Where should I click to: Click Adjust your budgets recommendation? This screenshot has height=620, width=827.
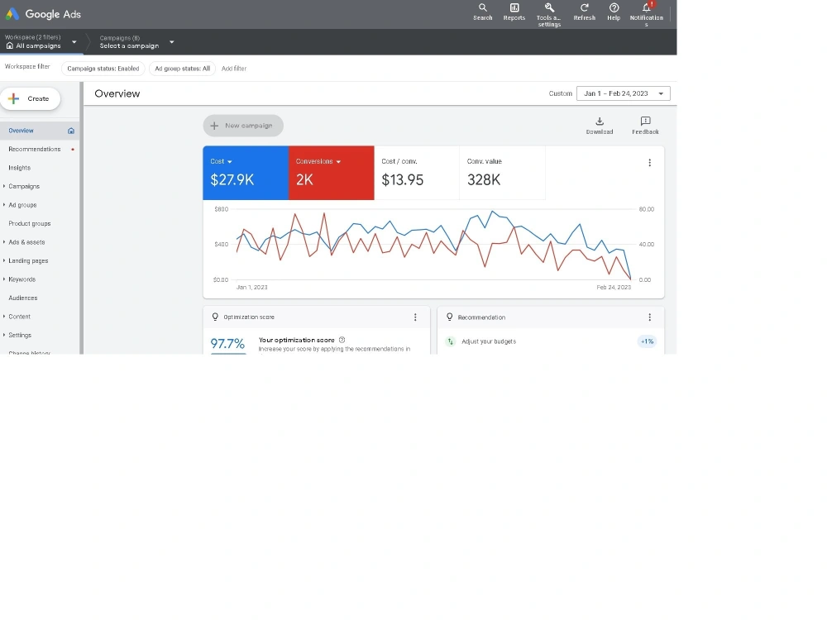tap(489, 341)
